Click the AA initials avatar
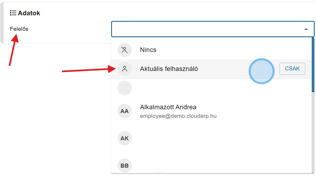This screenshot has height=177, width=316. [x=125, y=111]
